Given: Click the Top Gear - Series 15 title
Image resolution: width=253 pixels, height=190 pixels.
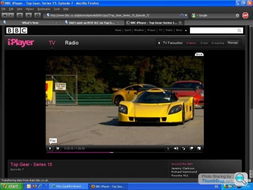Looking at the screenshot, I should (31, 165).
